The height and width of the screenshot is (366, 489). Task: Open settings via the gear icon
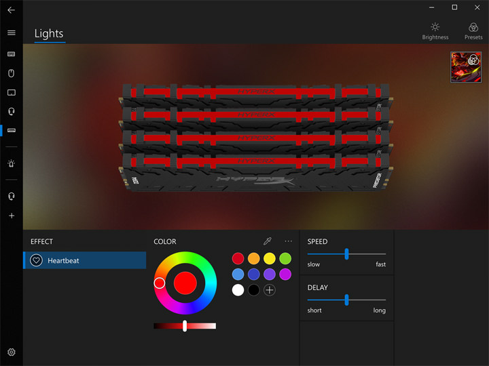click(x=12, y=352)
